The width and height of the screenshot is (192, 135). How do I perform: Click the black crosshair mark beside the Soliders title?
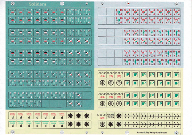(x=62, y=4)
